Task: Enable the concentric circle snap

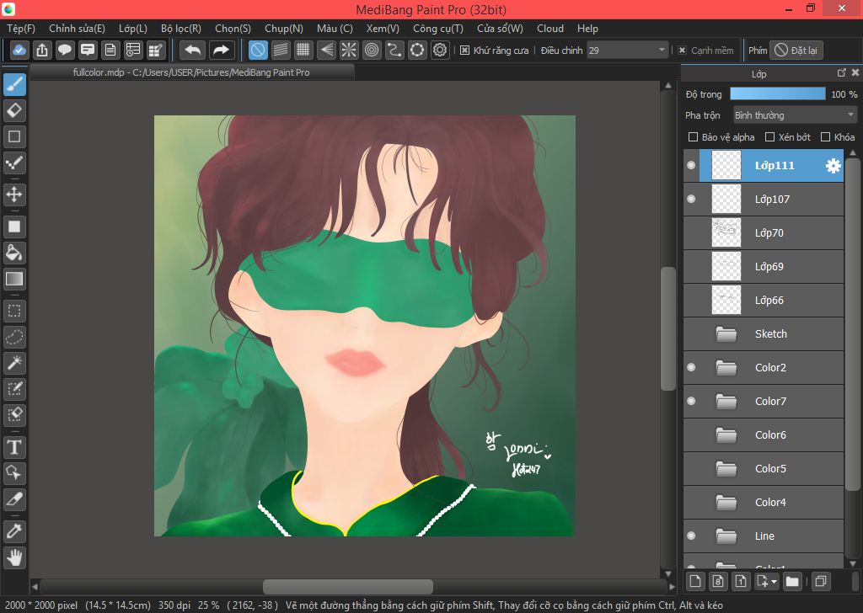Action: [x=372, y=50]
